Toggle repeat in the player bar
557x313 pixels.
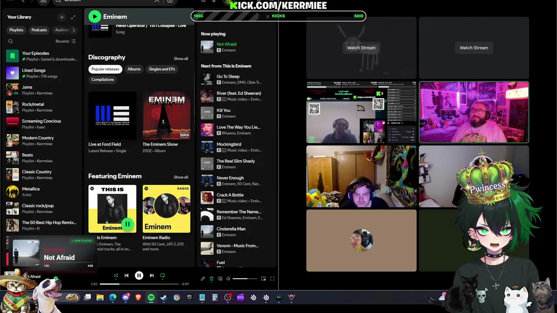pos(162,275)
